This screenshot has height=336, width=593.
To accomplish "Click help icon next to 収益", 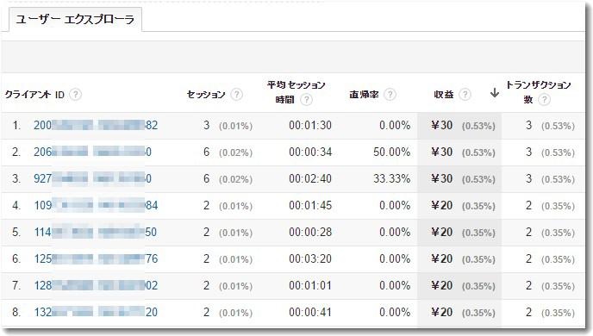I will click(x=465, y=94).
